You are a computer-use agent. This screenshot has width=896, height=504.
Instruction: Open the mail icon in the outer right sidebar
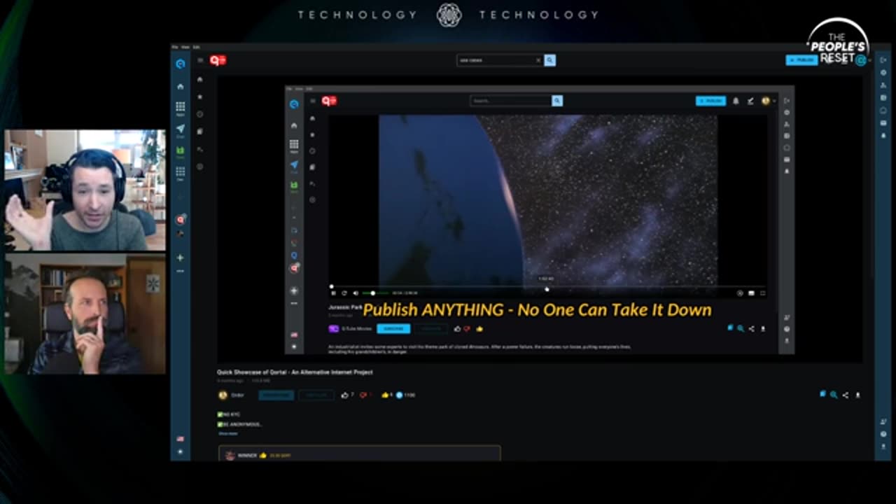(883, 122)
